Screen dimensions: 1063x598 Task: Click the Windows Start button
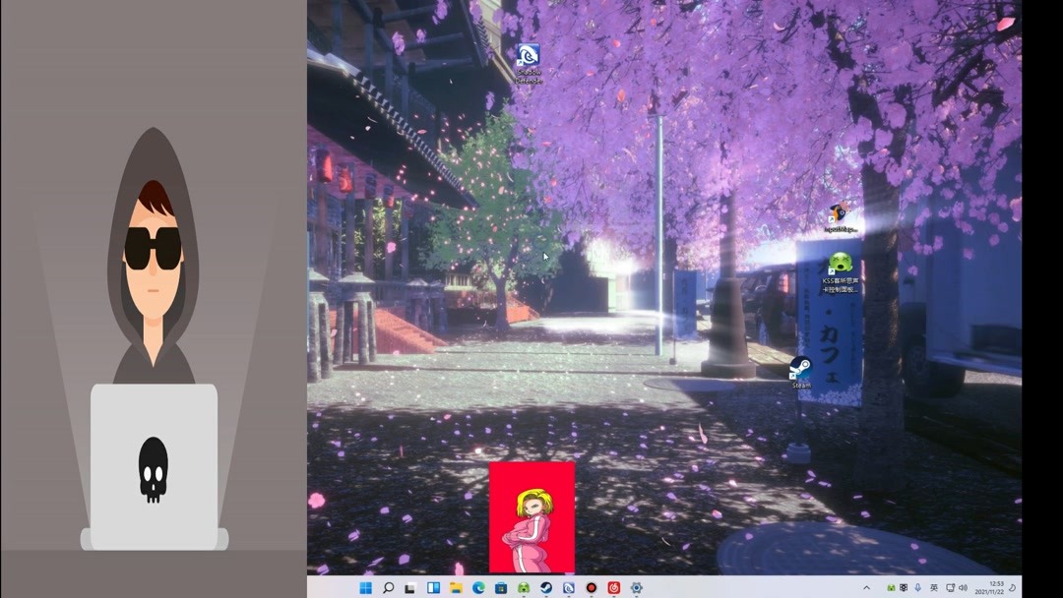click(x=365, y=588)
